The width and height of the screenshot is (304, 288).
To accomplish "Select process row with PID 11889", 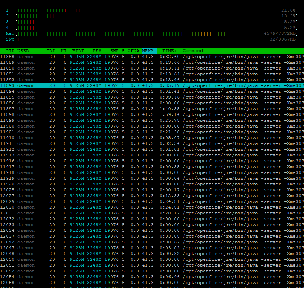I will tap(152, 62).
